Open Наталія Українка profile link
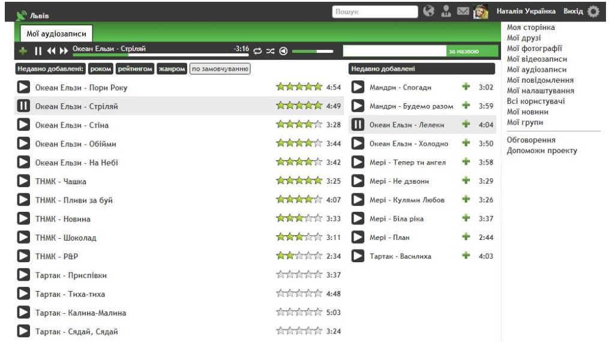Viewport: 612px width, 342px height. coord(526,11)
